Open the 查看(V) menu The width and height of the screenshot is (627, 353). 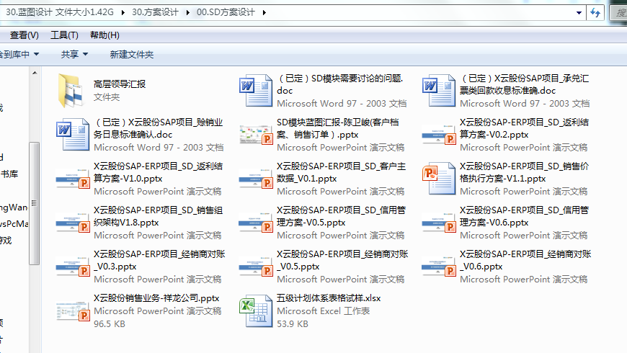click(25, 35)
